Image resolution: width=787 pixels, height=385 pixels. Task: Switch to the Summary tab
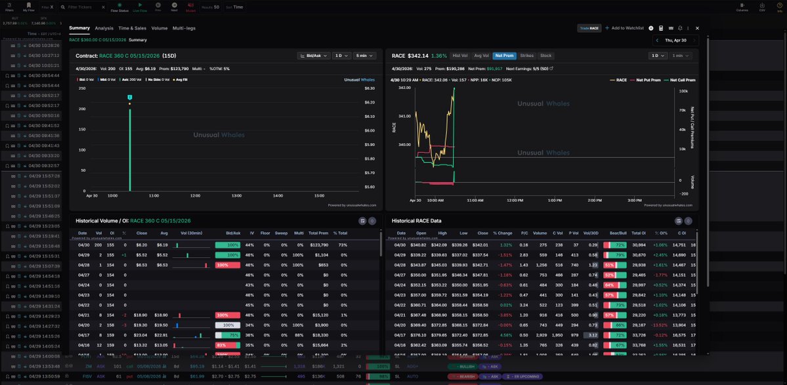click(79, 28)
